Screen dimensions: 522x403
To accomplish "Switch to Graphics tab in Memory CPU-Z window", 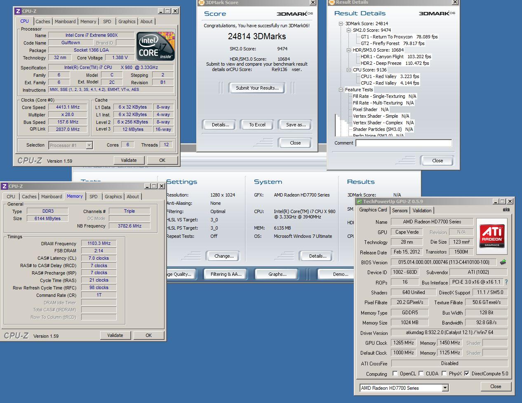I will tap(113, 197).
